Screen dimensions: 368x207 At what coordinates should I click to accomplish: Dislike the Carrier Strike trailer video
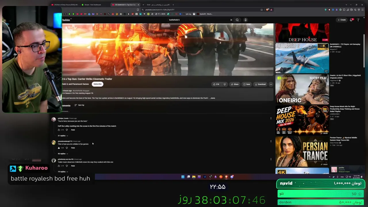click(x=225, y=84)
